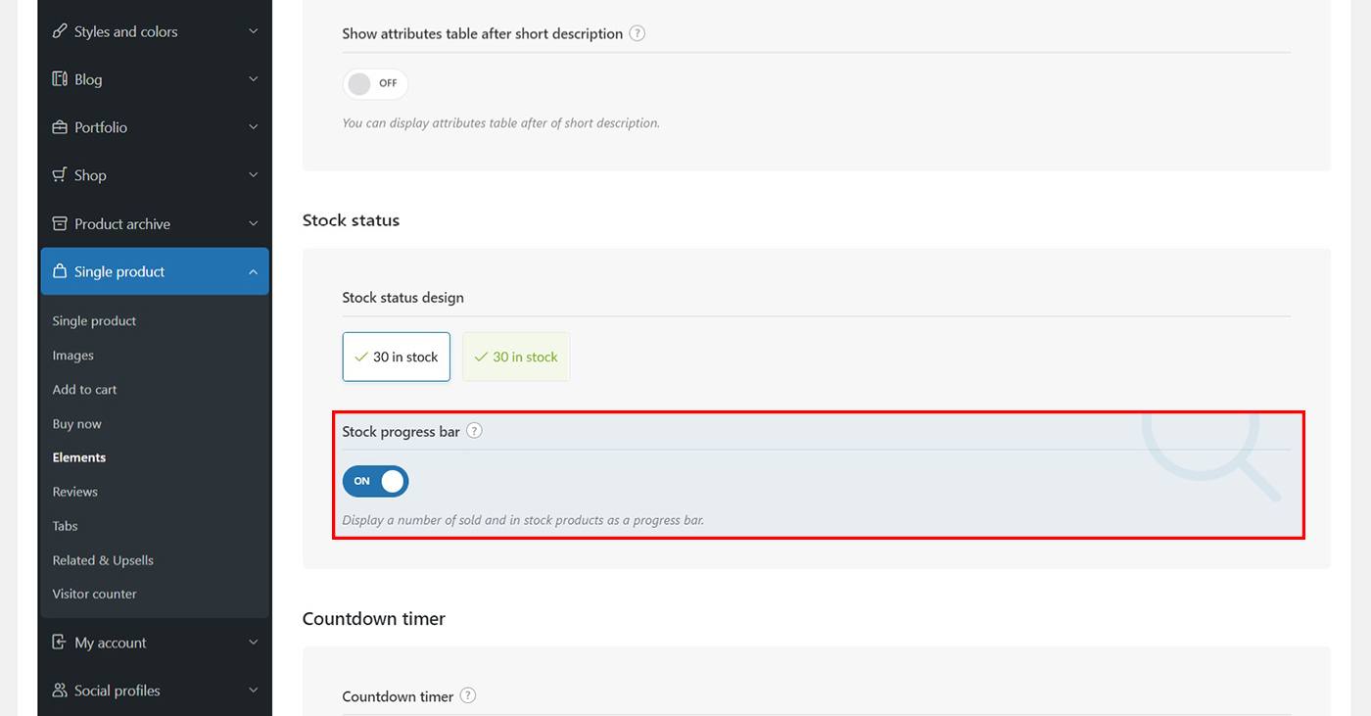The image size is (1371, 716).
Task: Click the Product archive box icon
Action: tap(60, 223)
